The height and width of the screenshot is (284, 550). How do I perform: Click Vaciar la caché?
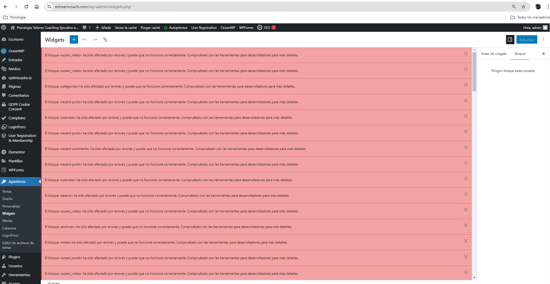click(126, 28)
